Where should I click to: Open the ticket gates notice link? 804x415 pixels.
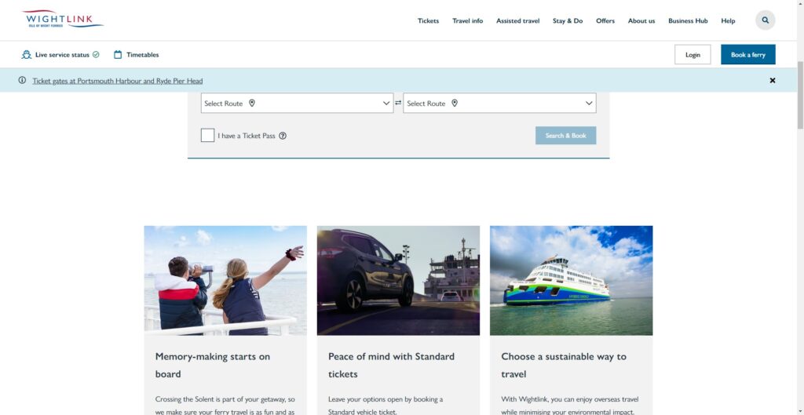pos(117,81)
